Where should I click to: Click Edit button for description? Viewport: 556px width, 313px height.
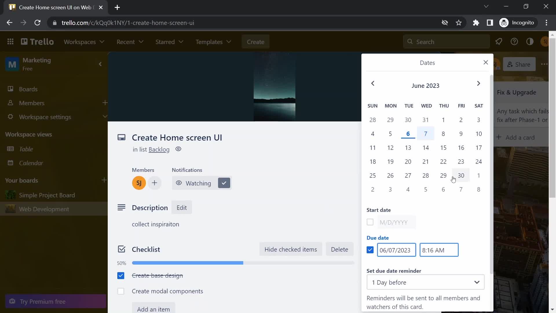click(182, 208)
